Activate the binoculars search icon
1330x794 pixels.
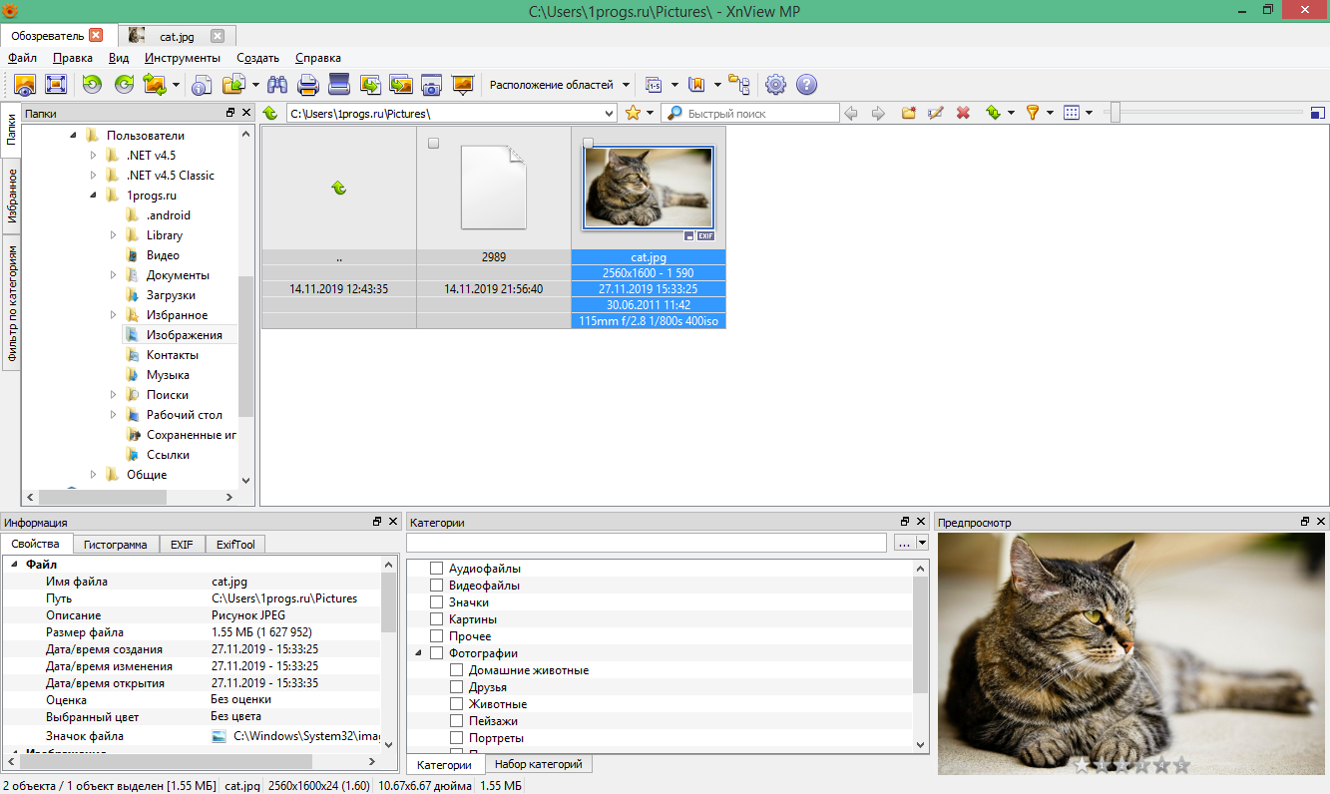[x=278, y=85]
